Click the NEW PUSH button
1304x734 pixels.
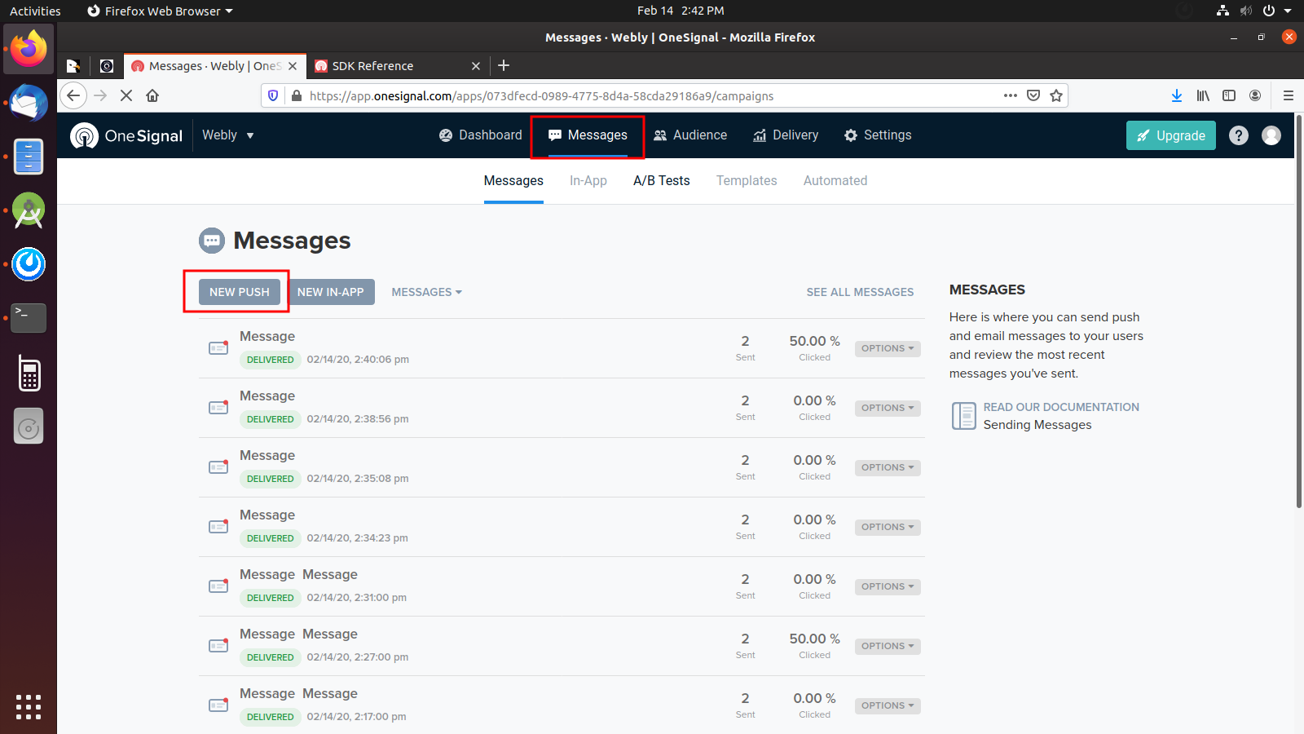pos(239,291)
